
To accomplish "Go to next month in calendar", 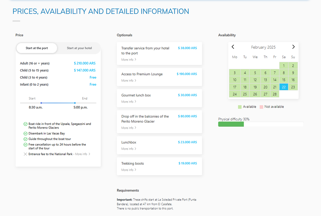I will pos(293,47).
